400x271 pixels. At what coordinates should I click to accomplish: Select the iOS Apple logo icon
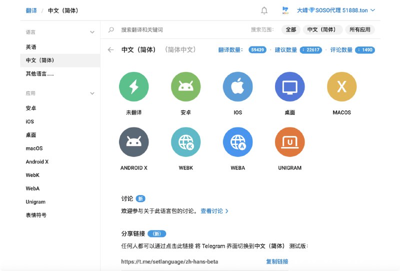pyautogui.click(x=237, y=87)
